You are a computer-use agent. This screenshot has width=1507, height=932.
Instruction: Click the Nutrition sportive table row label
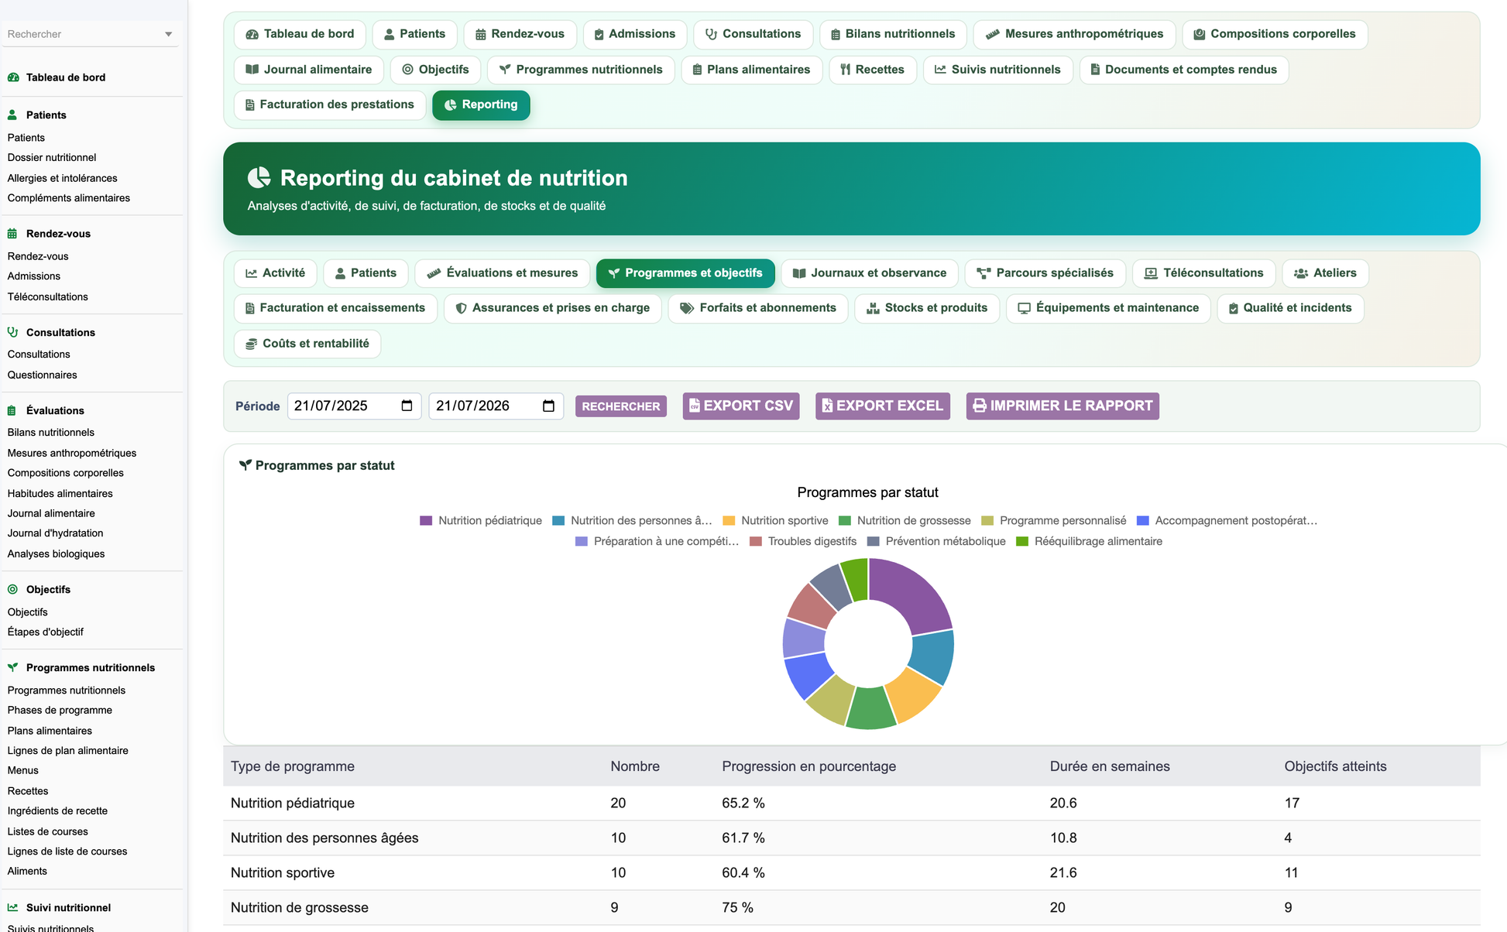(x=283, y=872)
